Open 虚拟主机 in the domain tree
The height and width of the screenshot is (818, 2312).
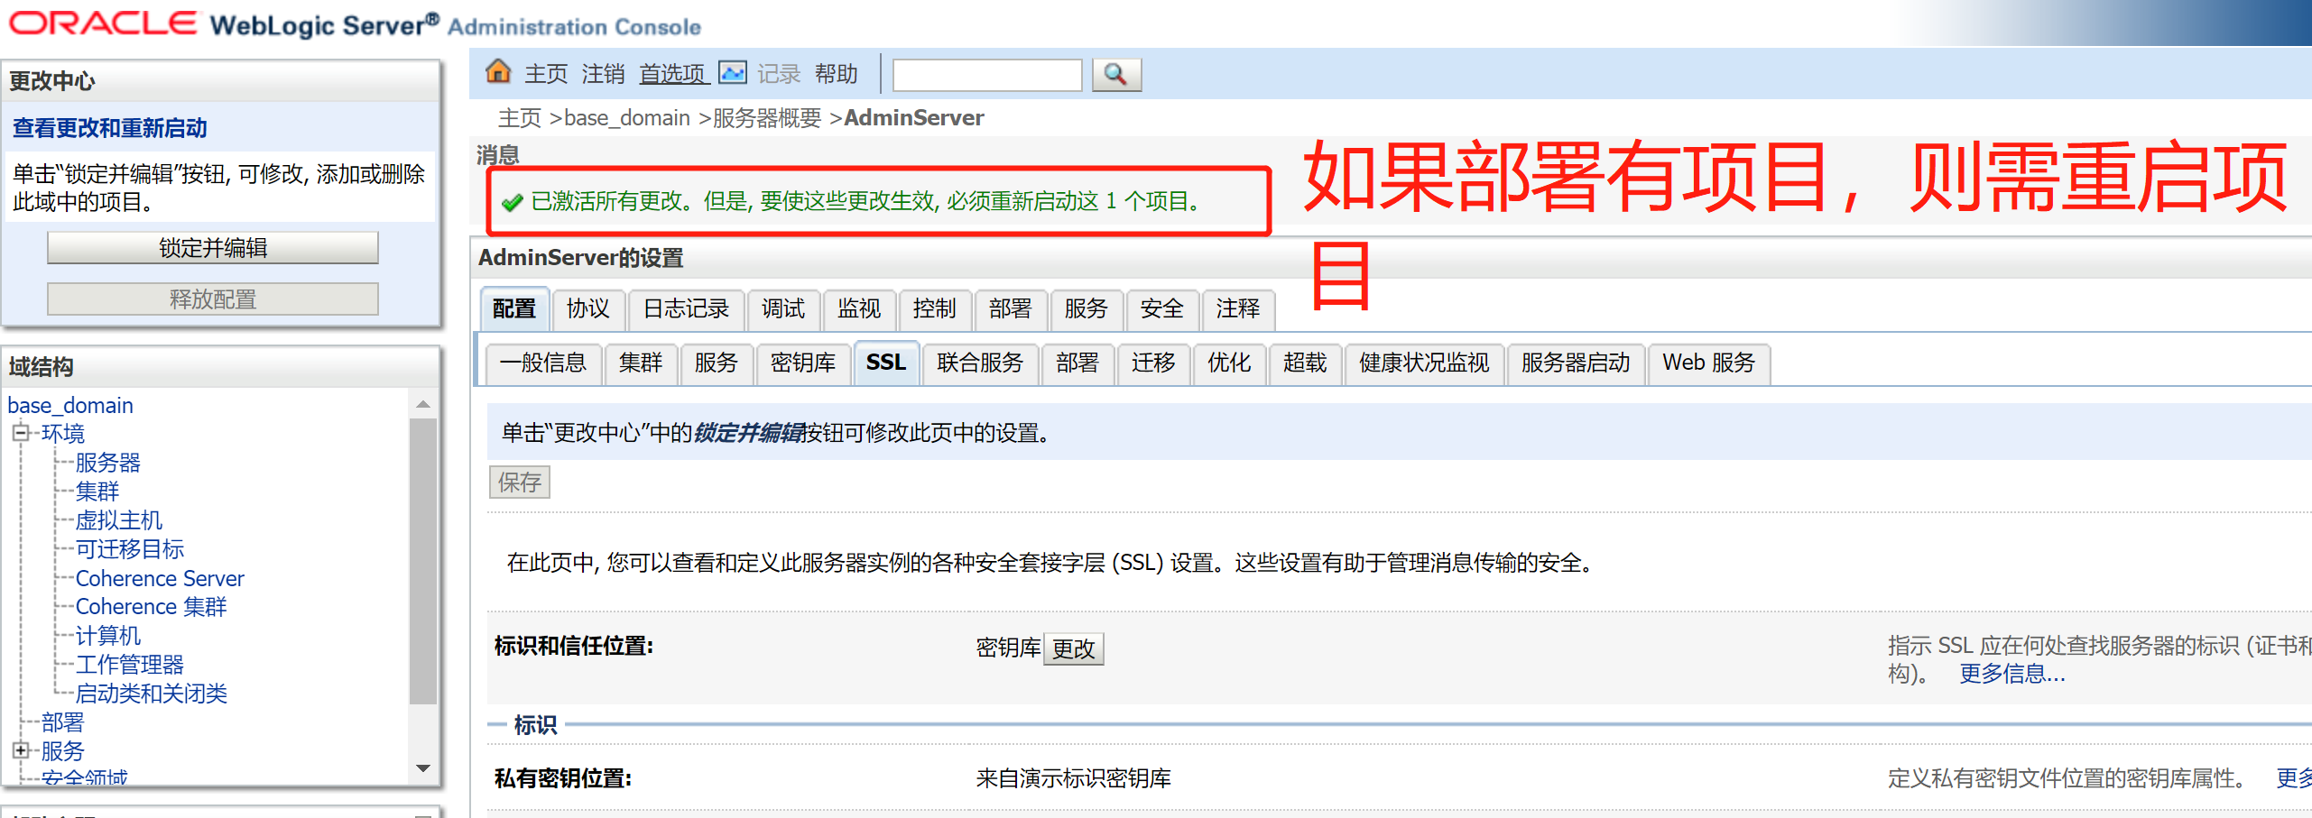tap(119, 520)
